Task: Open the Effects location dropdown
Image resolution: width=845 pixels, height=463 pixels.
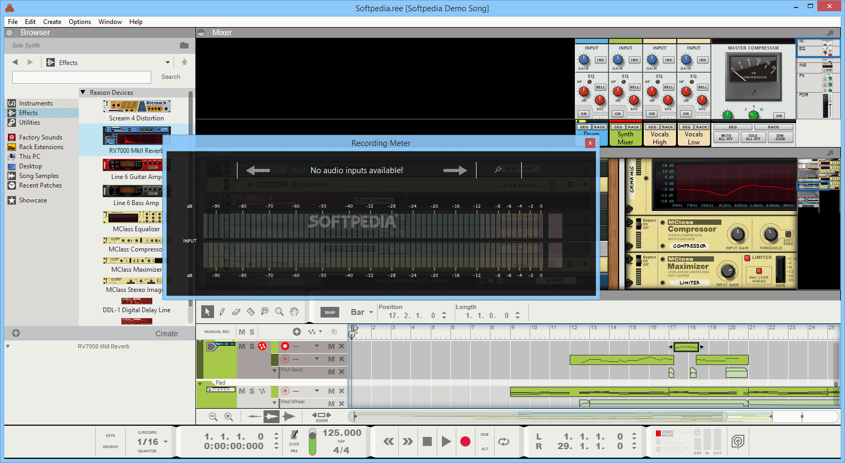Action: (168, 62)
